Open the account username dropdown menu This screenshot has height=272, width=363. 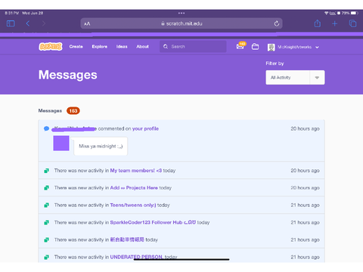click(293, 47)
